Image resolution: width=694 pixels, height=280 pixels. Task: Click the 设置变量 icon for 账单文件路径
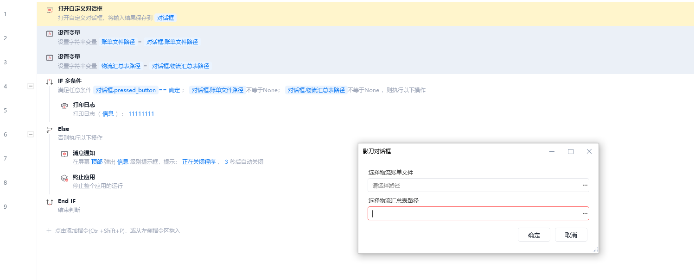point(50,33)
